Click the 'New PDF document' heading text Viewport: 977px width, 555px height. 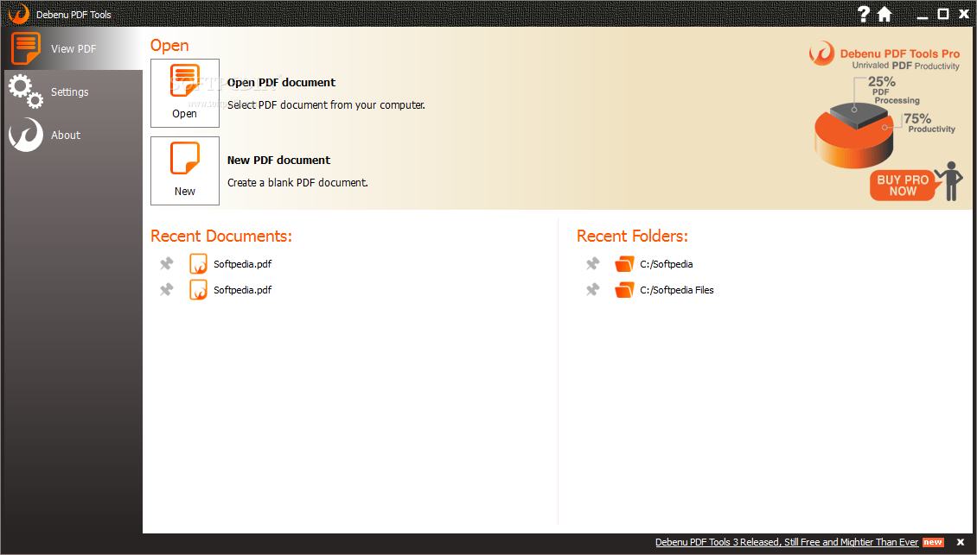coord(278,160)
